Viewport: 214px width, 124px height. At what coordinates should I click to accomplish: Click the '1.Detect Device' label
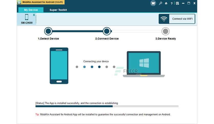tap(48, 39)
